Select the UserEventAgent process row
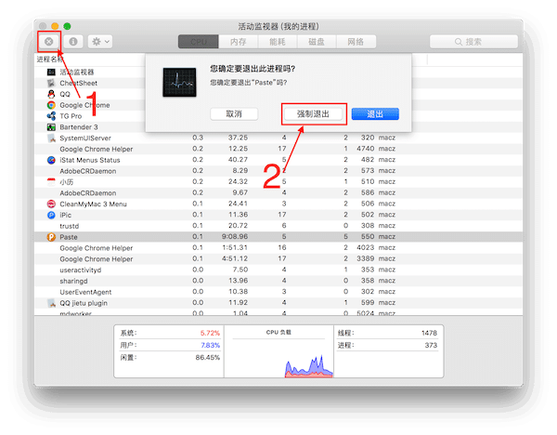557x435 pixels. point(278,292)
